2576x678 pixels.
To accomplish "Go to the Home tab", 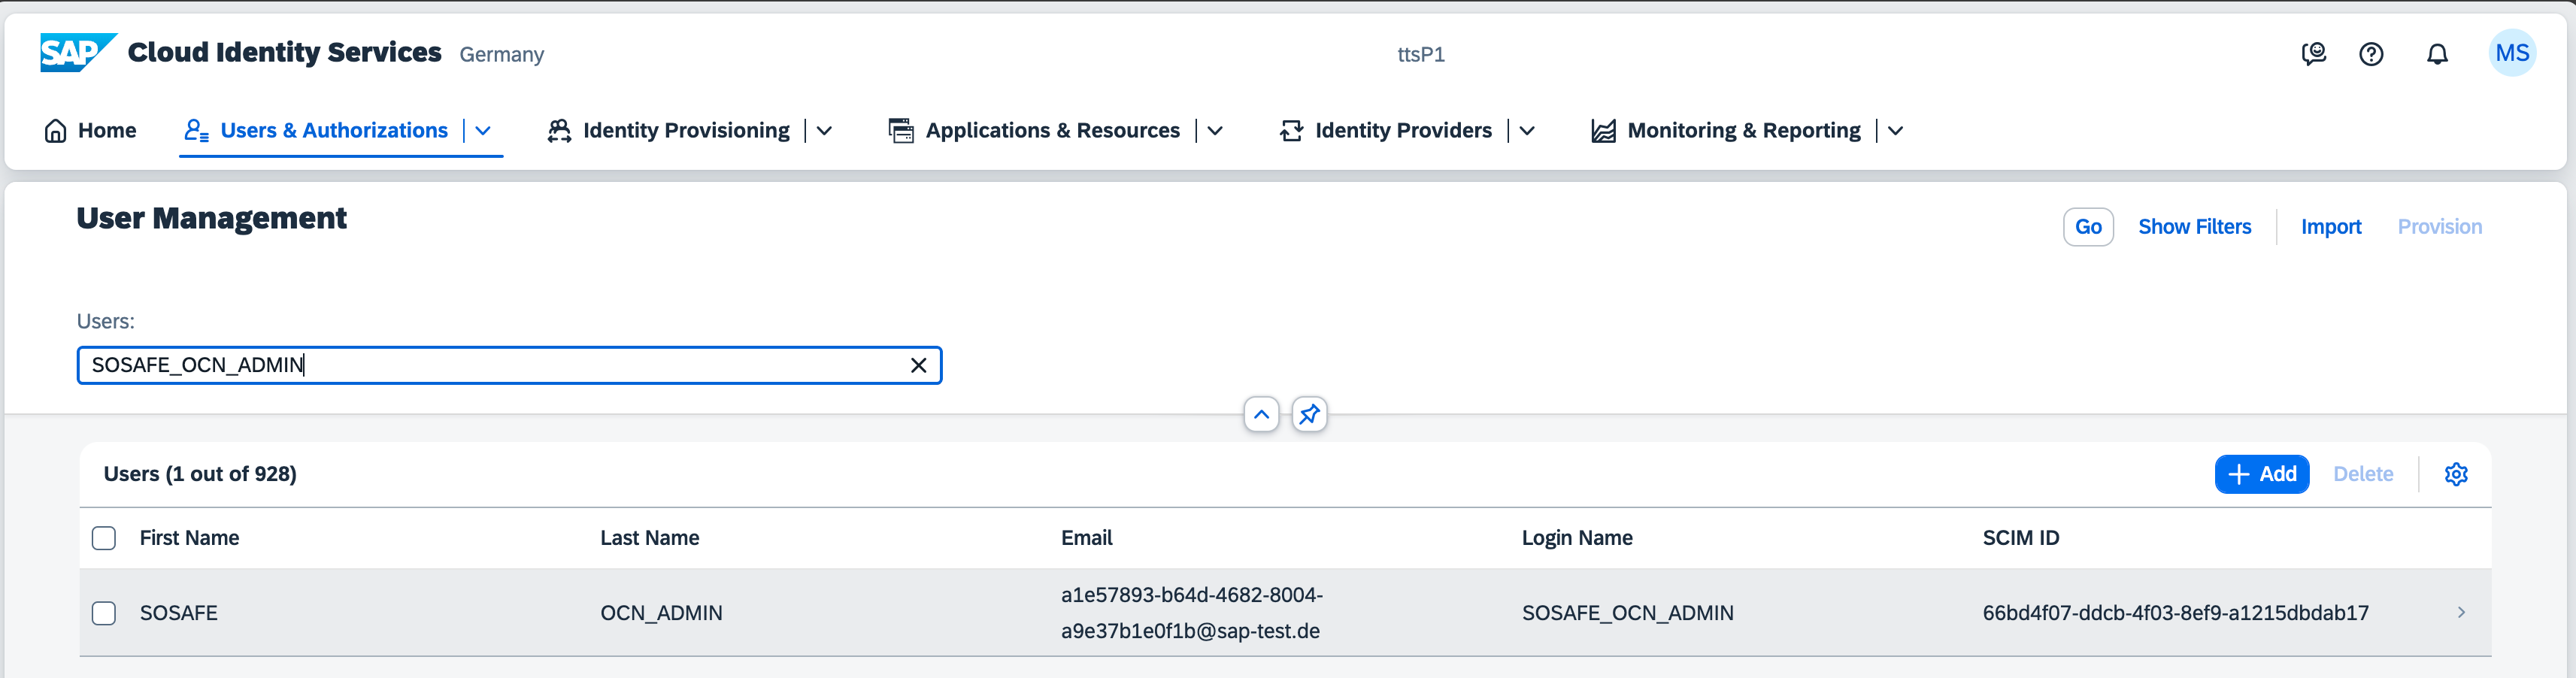I will coord(91,131).
